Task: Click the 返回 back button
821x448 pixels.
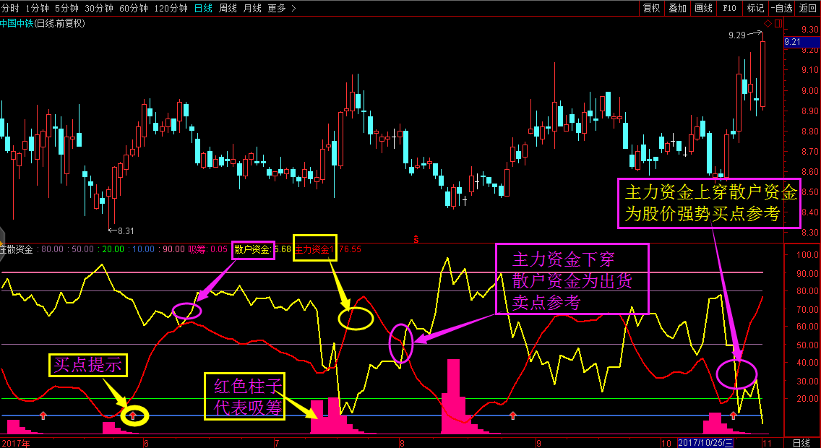Action: tap(807, 8)
